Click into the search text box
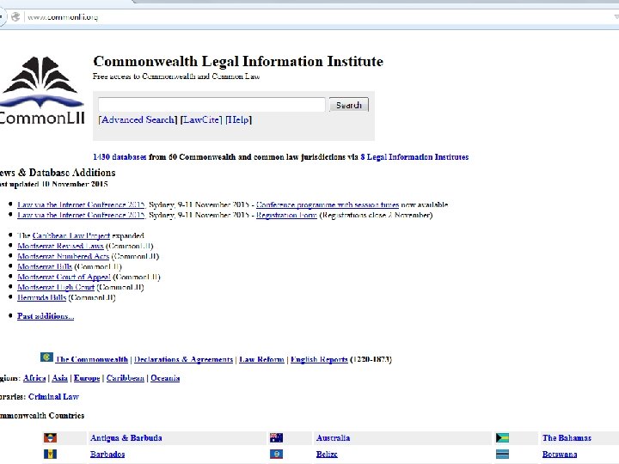Viewport: 619px width, 464px height. coord(211,105)
